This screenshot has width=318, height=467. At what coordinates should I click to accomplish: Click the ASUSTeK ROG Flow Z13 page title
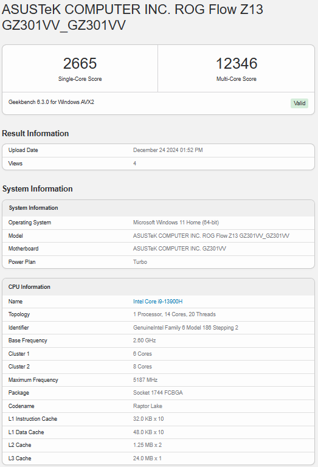click(133, 17)
